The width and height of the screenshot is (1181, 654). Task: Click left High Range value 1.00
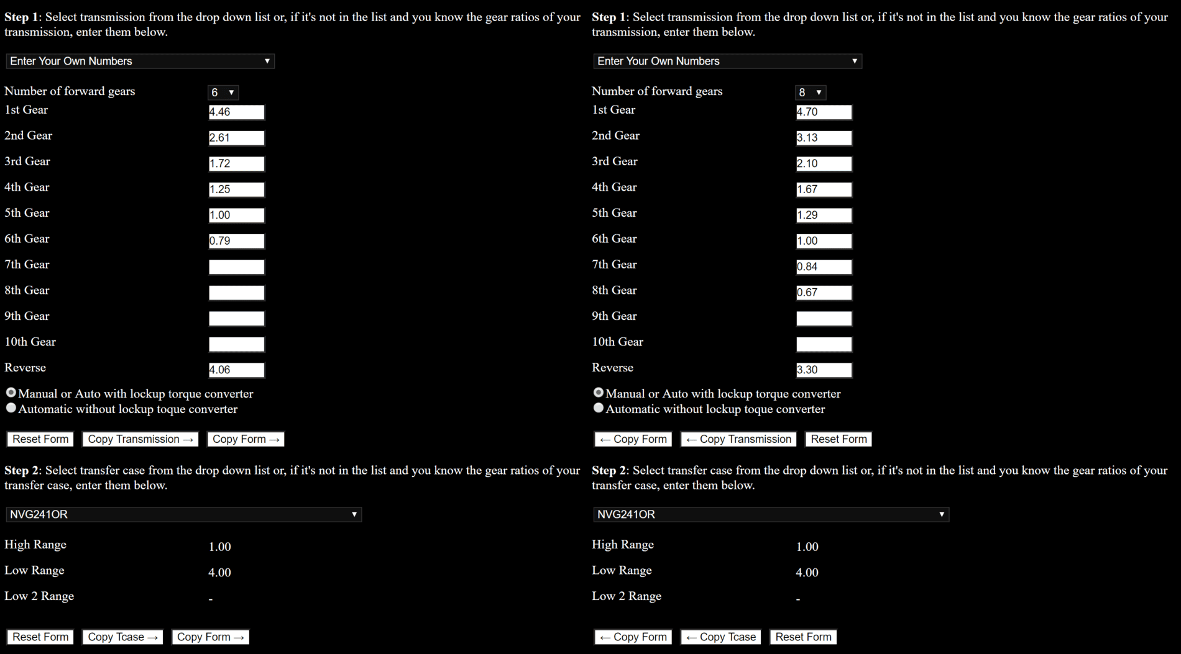[219, 547]
